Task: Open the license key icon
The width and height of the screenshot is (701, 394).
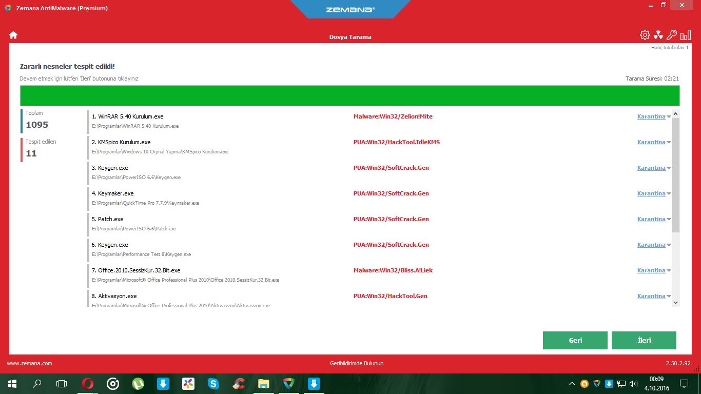Action: point(672,35)
